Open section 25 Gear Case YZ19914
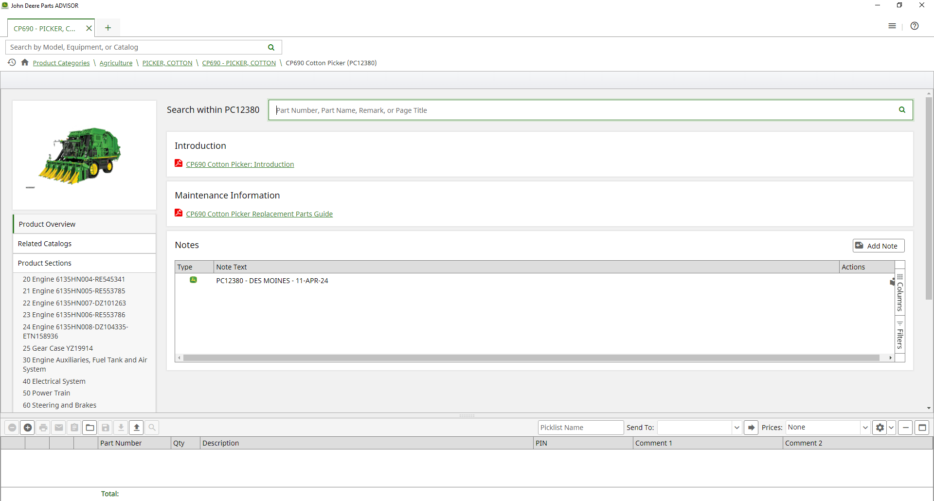 [58, 348]
